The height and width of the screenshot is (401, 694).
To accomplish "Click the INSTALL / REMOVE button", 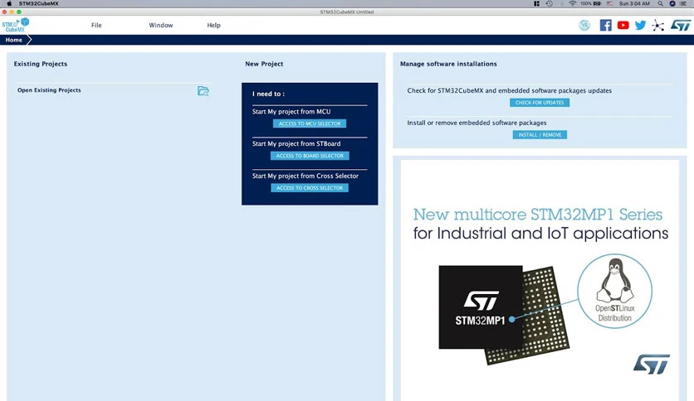I will [540, 135].
